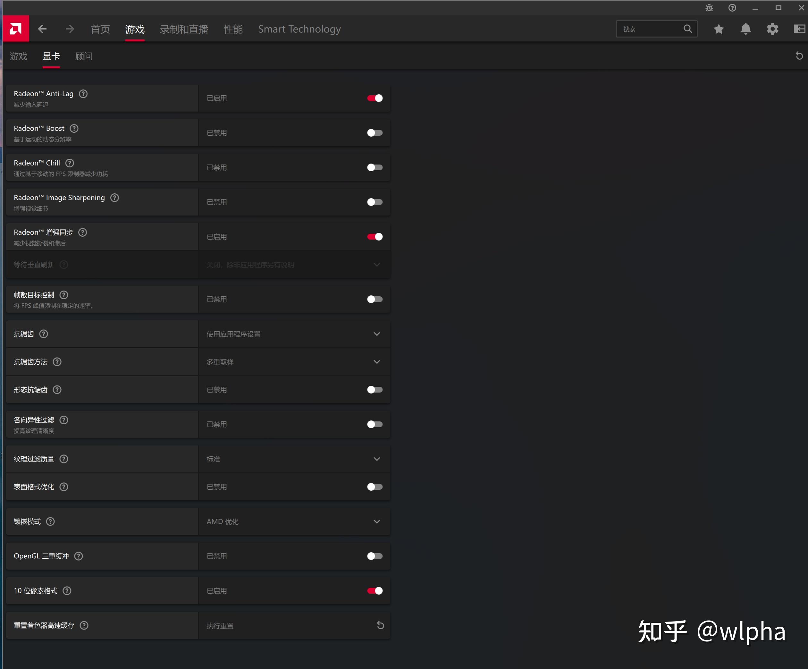Click the sidebar panel toggle icon
This screenshot has height=669, width=808.
pyautogui.click(x=799, y=29)
